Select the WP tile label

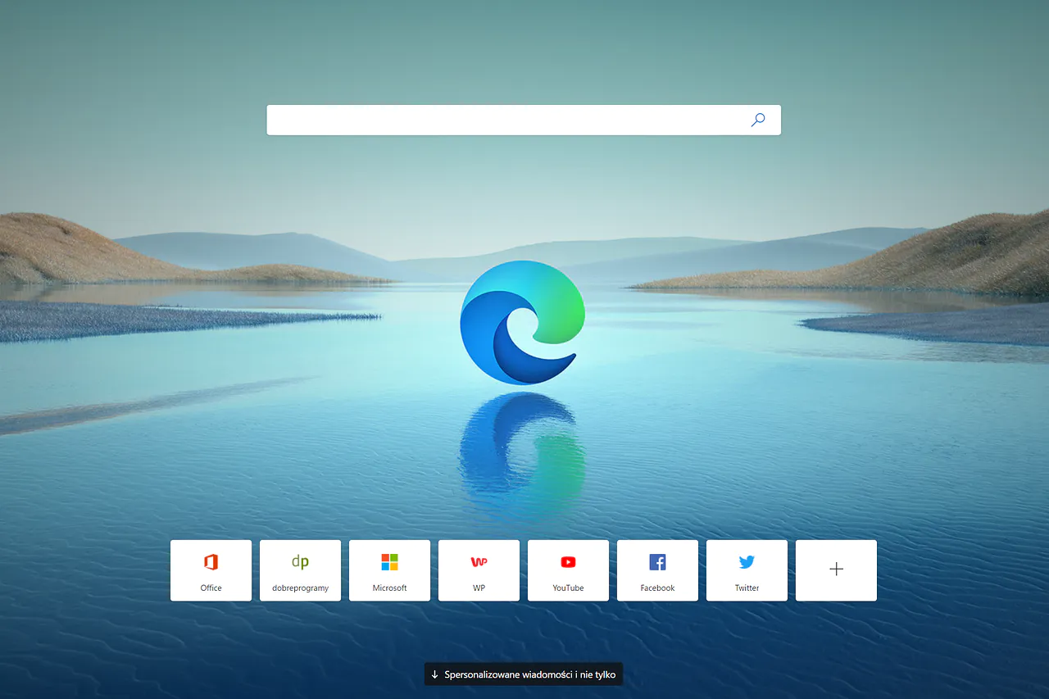(479, 588)
